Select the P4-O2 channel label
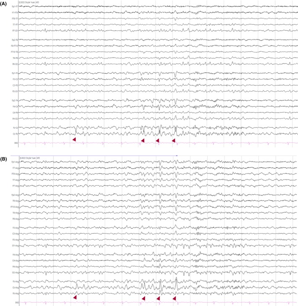 pos(15,119)
